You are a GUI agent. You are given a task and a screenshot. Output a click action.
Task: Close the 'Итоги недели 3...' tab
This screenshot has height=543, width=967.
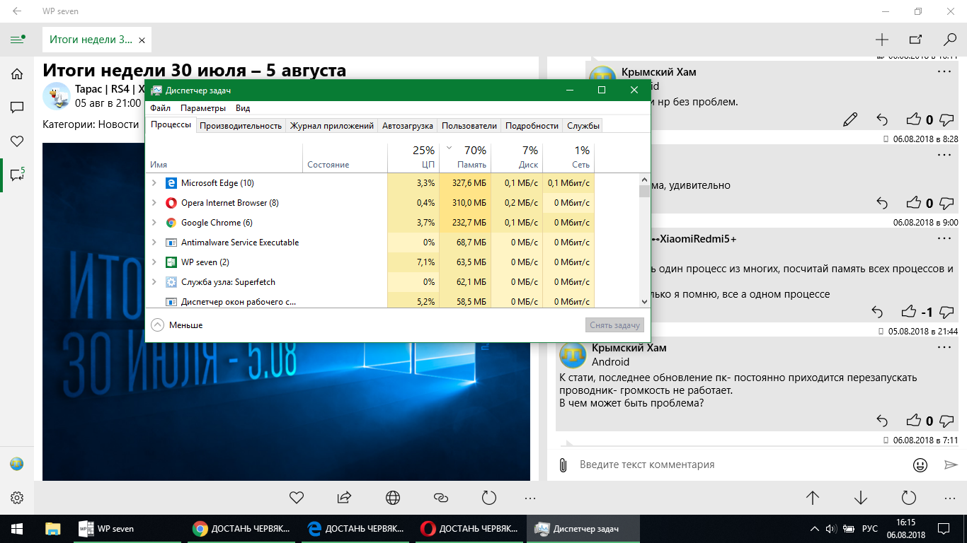142,40
